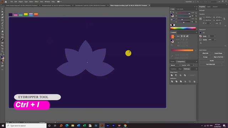Click the reference point locator in Transform
The image size is (228, 128).
201,18
